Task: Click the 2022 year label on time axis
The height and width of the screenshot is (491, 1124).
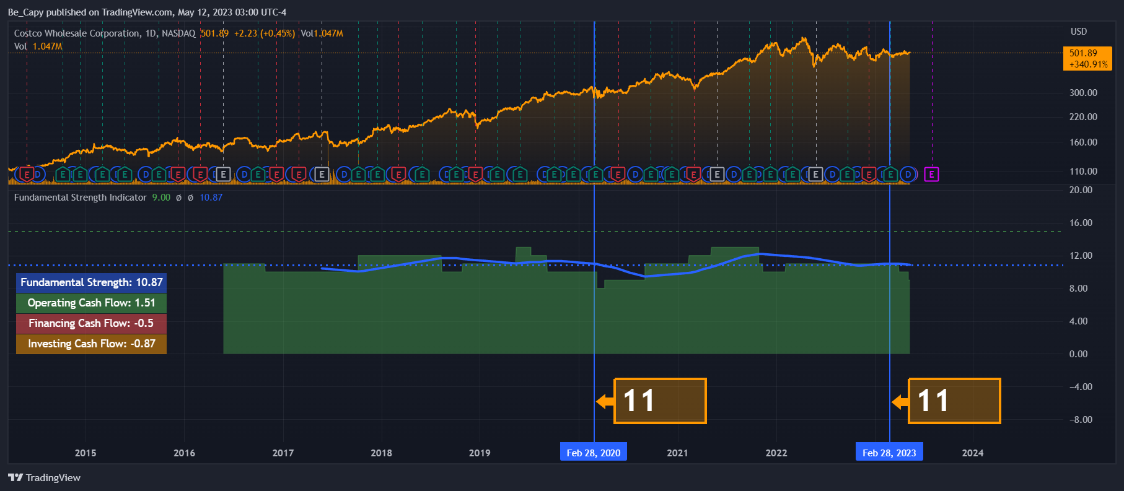Action: [776, 453]
